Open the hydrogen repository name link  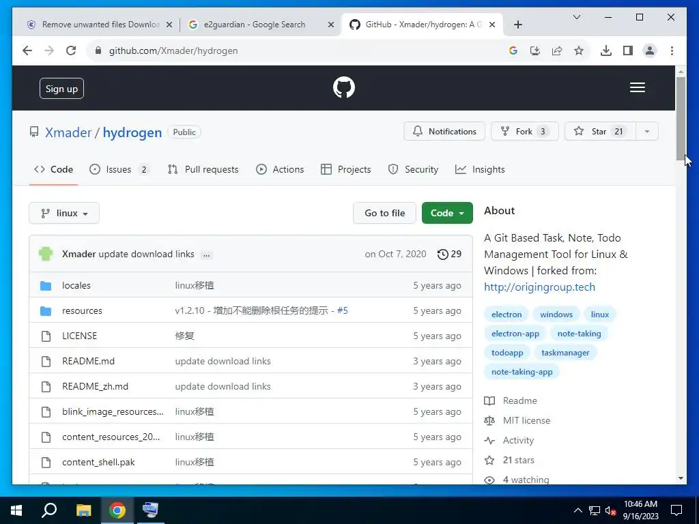(132, 132)
